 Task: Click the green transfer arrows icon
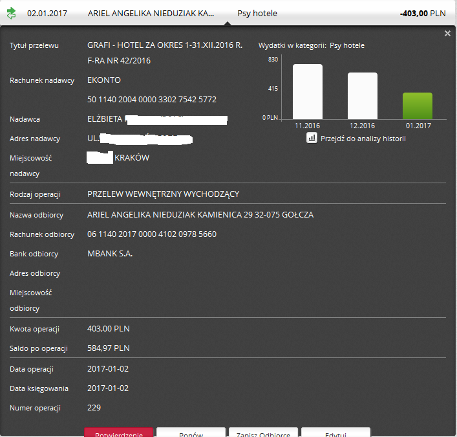(11, 13)
